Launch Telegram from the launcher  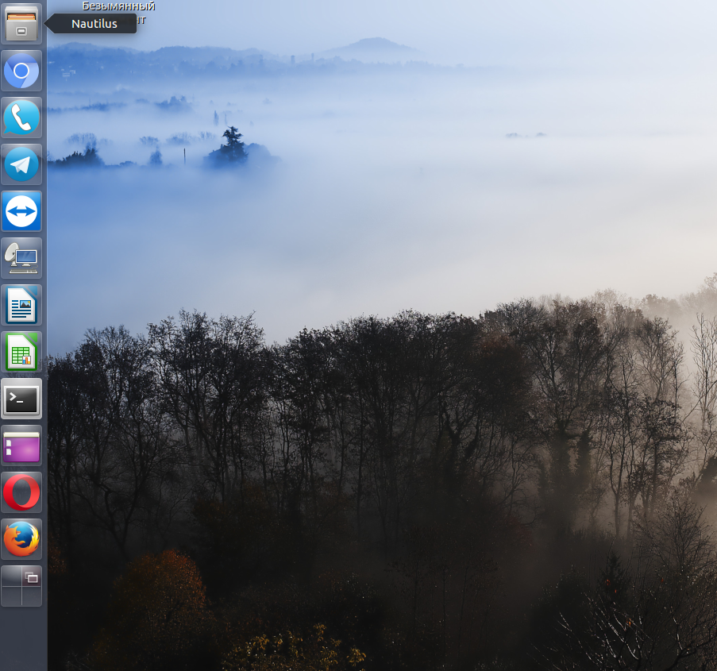(x=21, y=164)
